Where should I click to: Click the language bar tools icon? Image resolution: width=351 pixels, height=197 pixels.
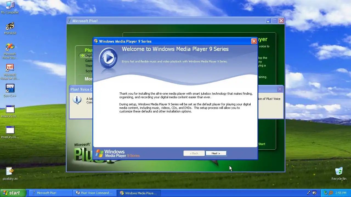(315, 193)
